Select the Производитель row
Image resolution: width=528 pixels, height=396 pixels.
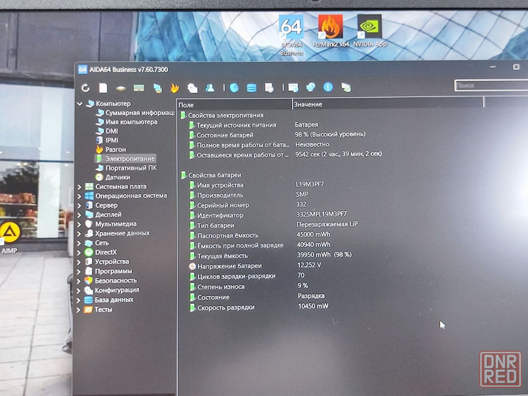249,195
